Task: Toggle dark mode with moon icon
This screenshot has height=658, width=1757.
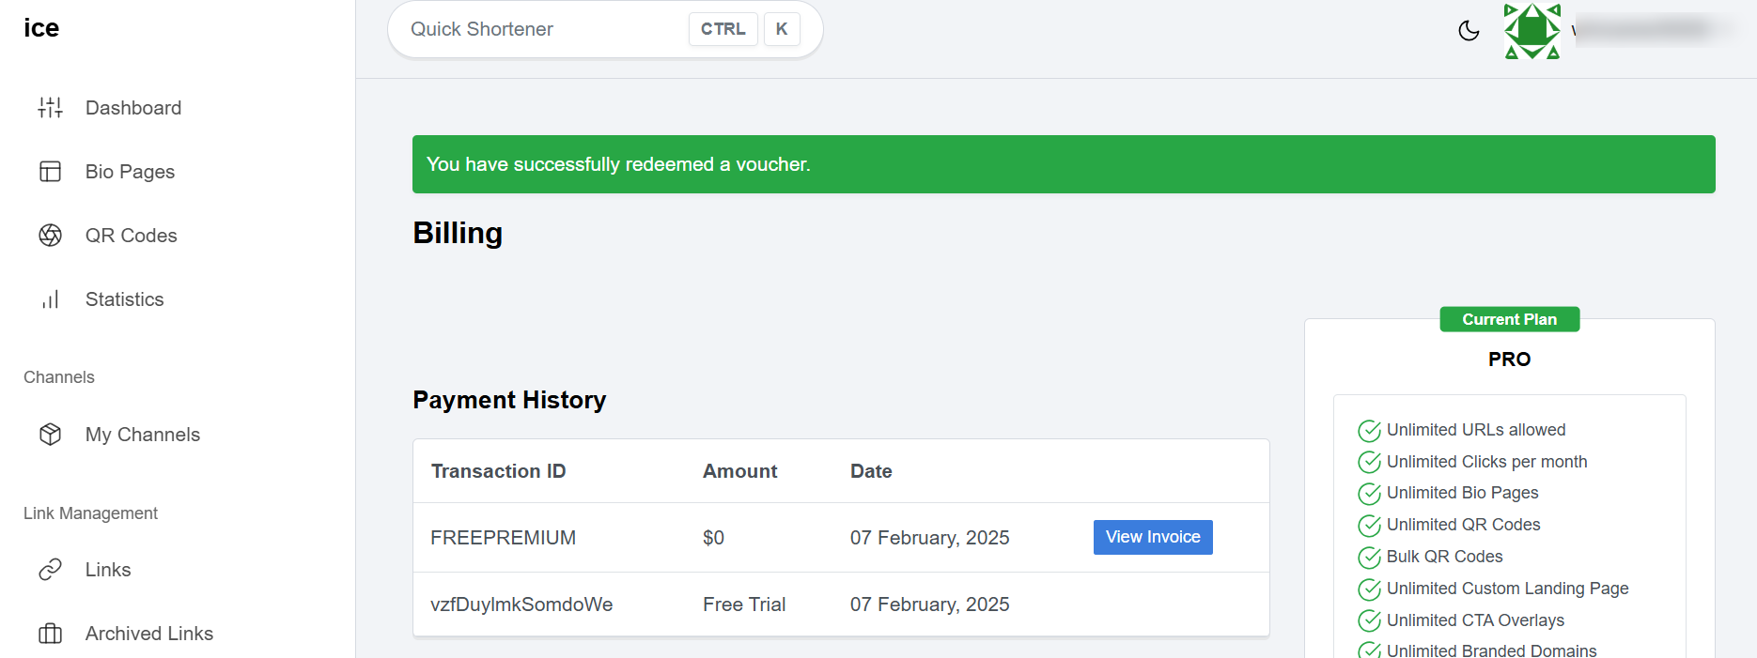Action: (1469, 31)
